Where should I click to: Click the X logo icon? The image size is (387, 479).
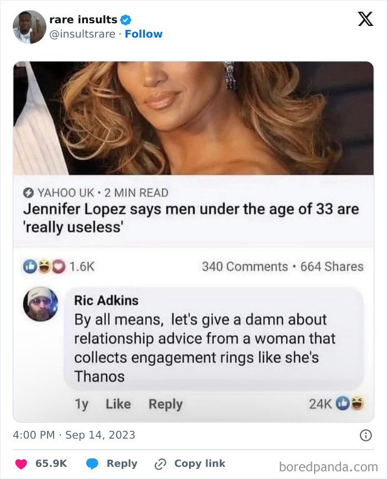(365, 19)
